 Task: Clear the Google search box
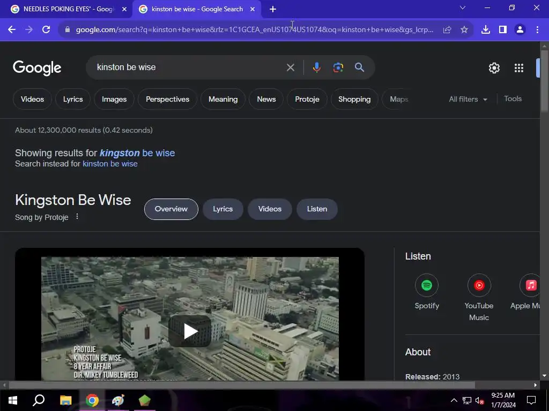tap(290, 67)
